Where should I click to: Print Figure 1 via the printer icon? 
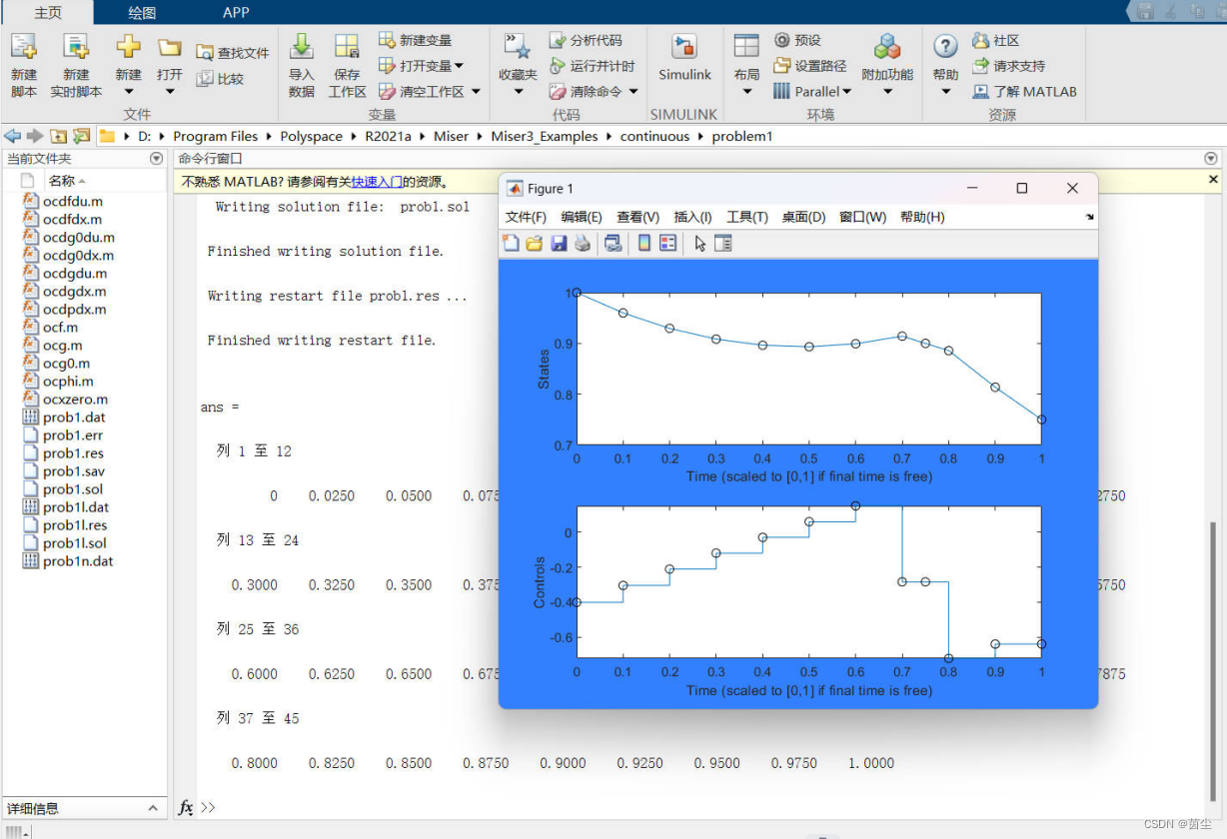click(583, 243)
